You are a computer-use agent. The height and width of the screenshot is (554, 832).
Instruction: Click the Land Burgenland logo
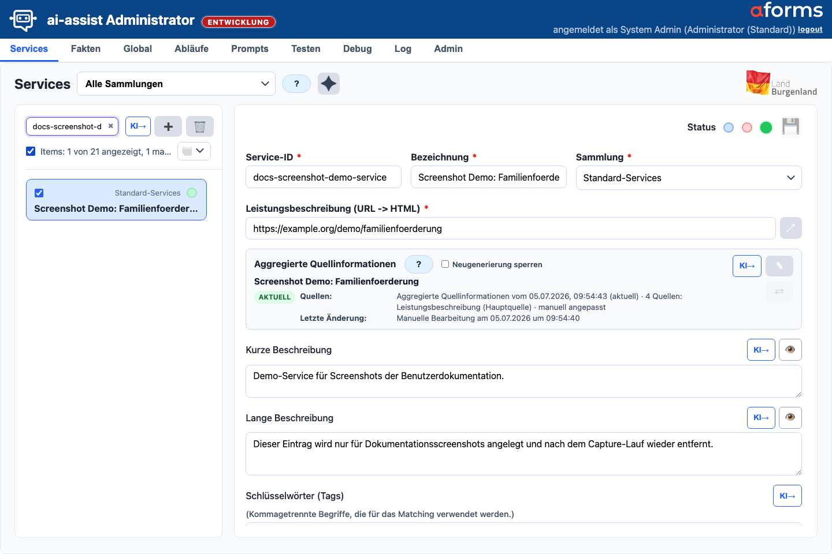tap(782, 84)
